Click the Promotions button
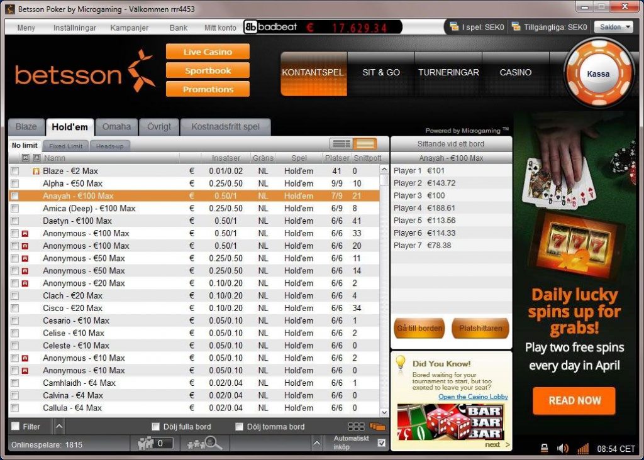644x460 pixels. coord(208,89)
